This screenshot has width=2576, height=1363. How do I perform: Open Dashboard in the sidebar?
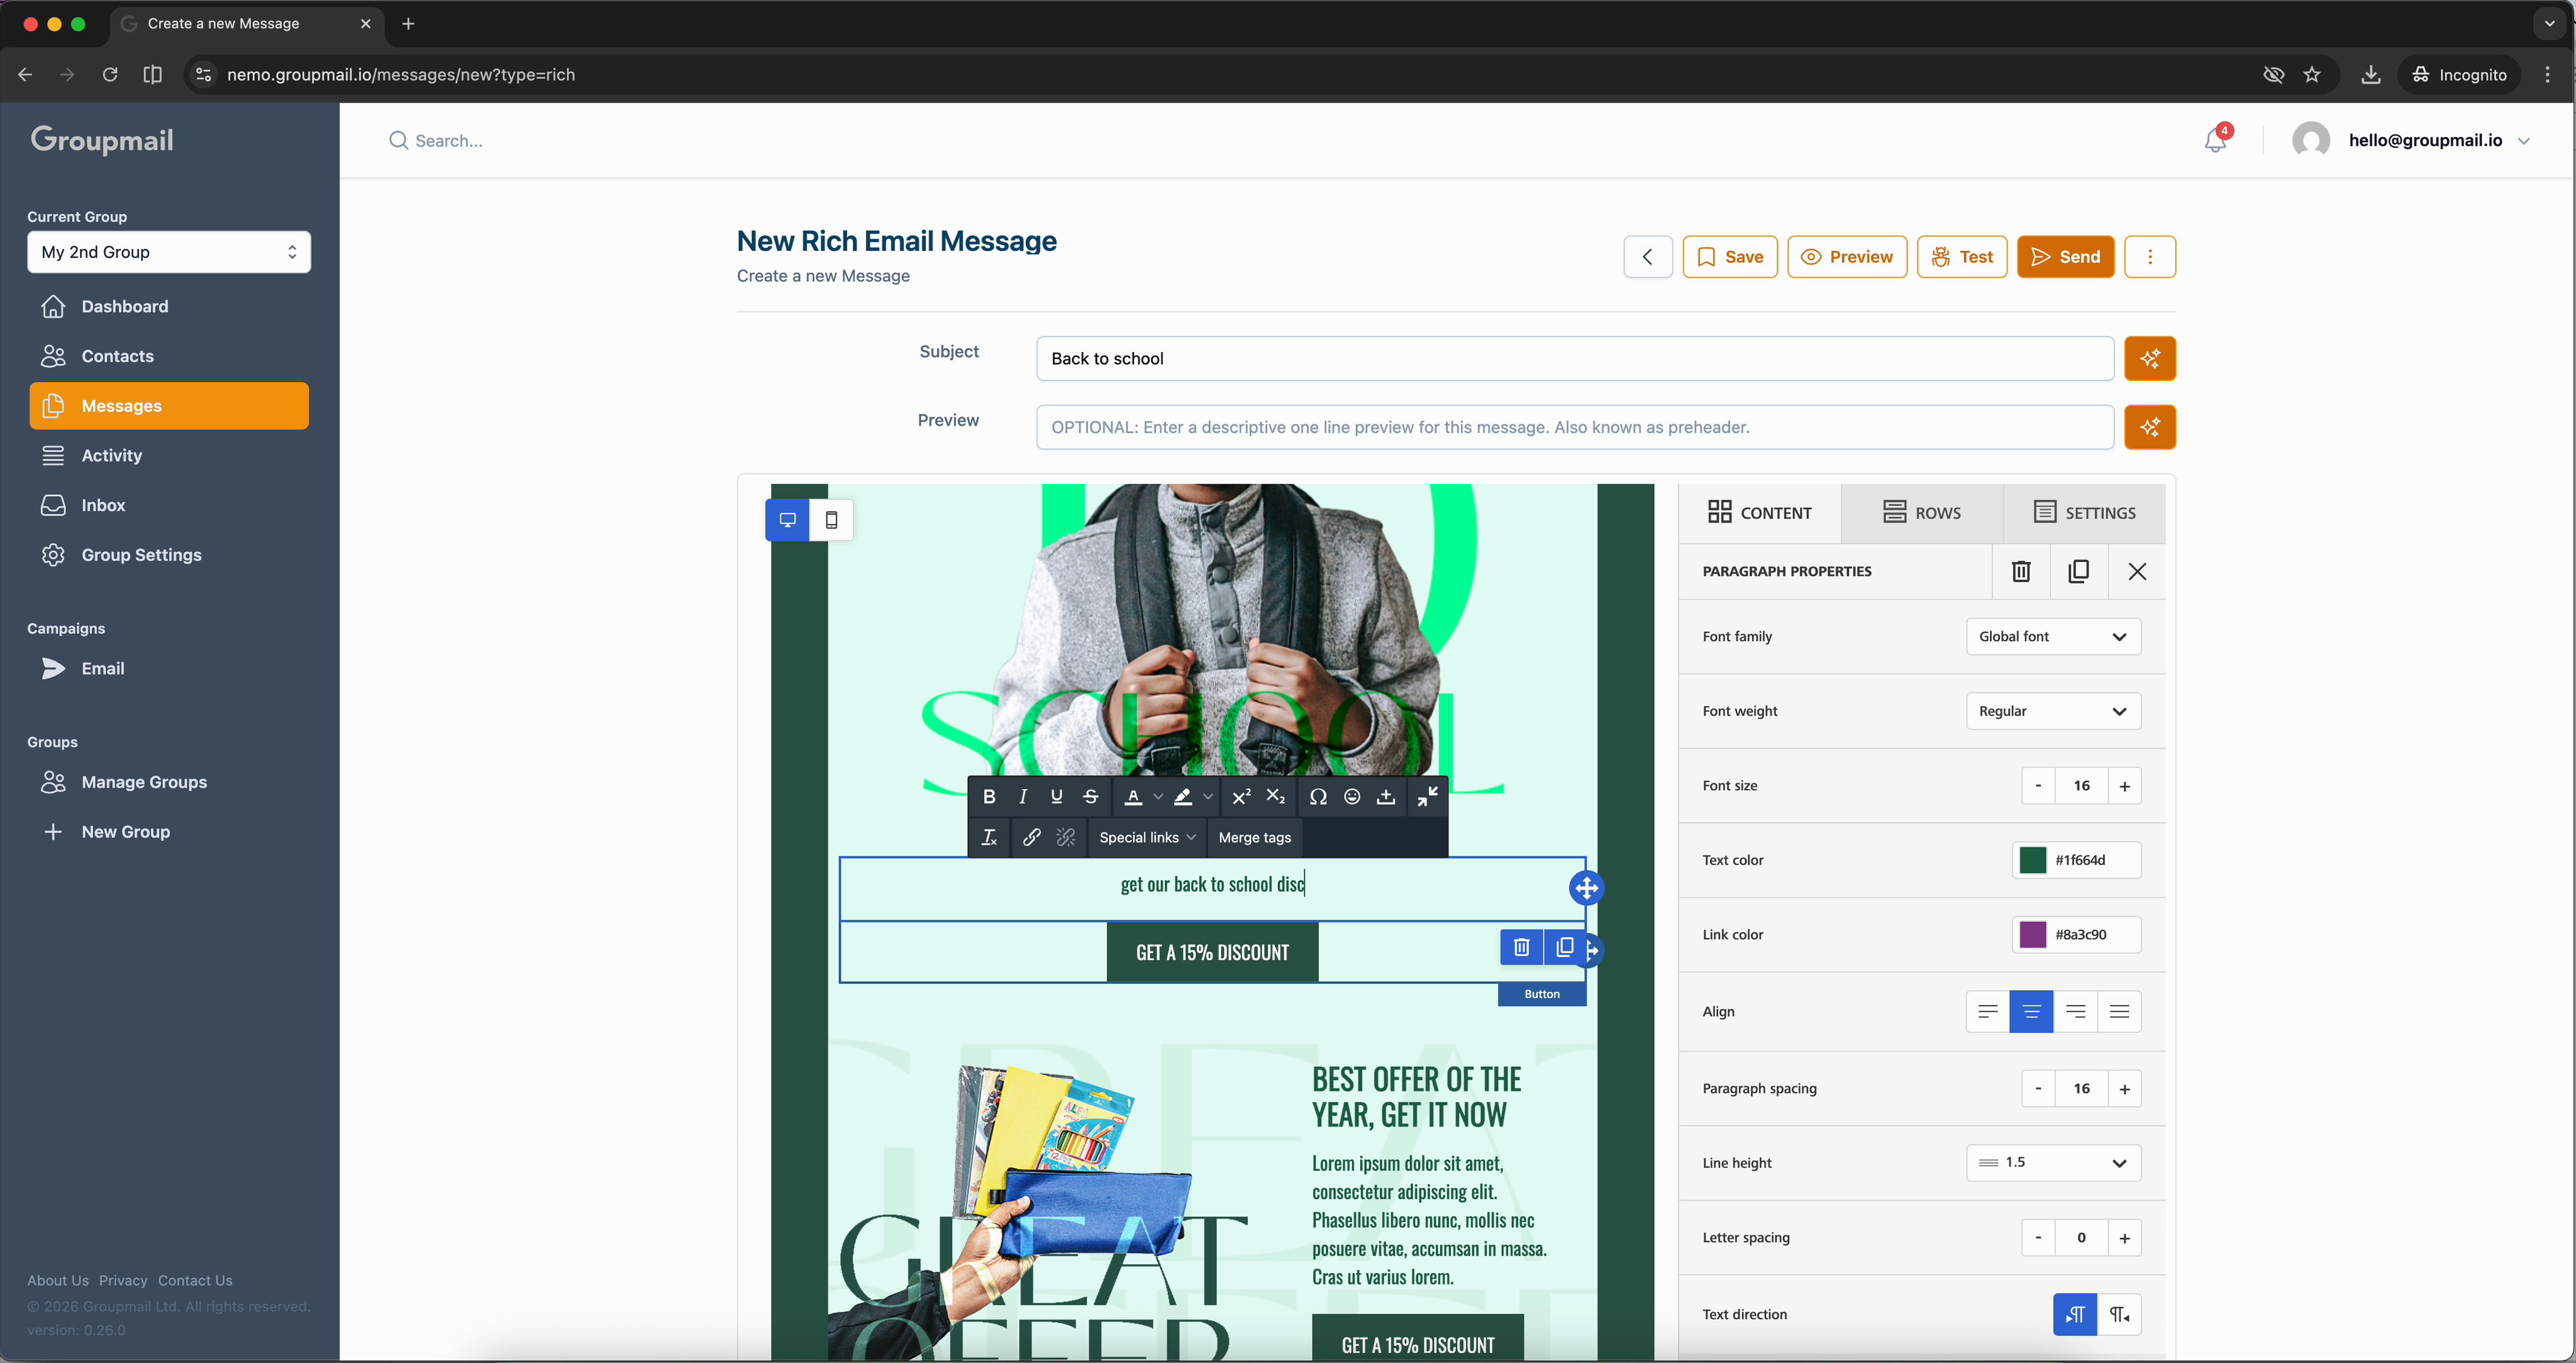tap(169, 306)
